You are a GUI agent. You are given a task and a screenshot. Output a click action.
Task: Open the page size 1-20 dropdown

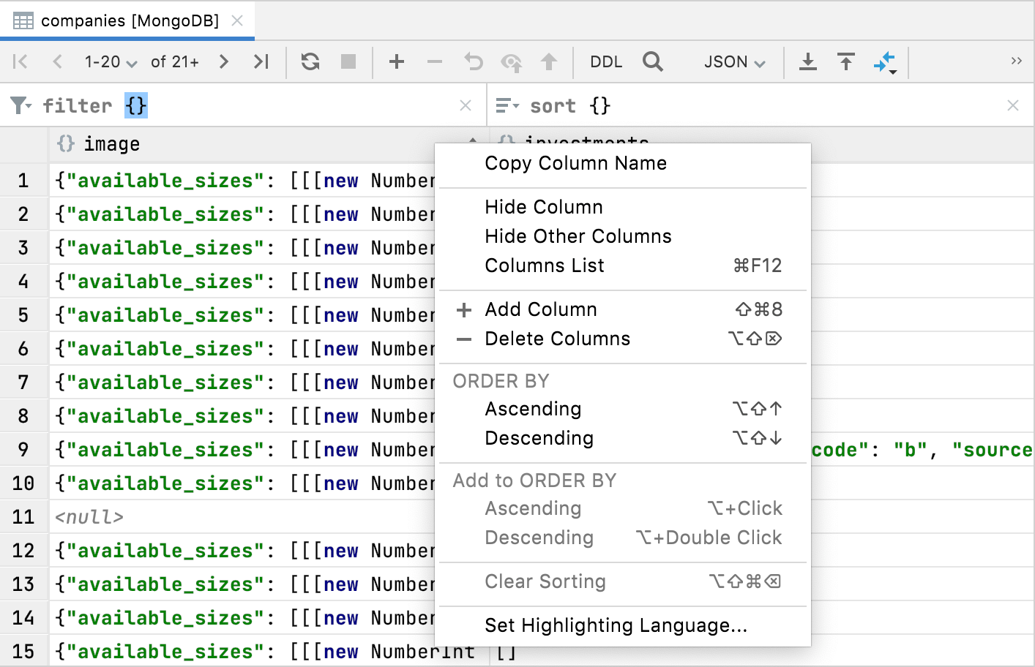(x=111, y=61)
